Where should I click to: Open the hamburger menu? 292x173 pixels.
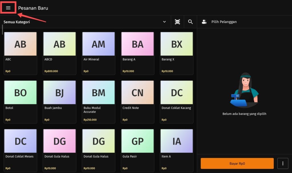(8, 8)
